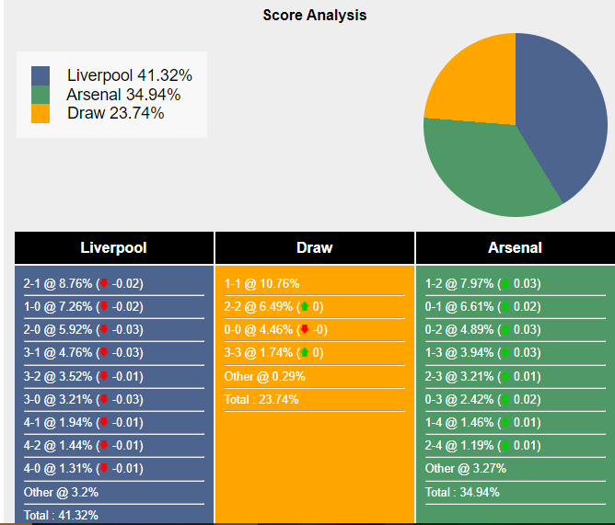This screenshot has width=615, height=525.
Task: Click the green arrow beside 0-3 Arsenal score
Action: point(505,399)
